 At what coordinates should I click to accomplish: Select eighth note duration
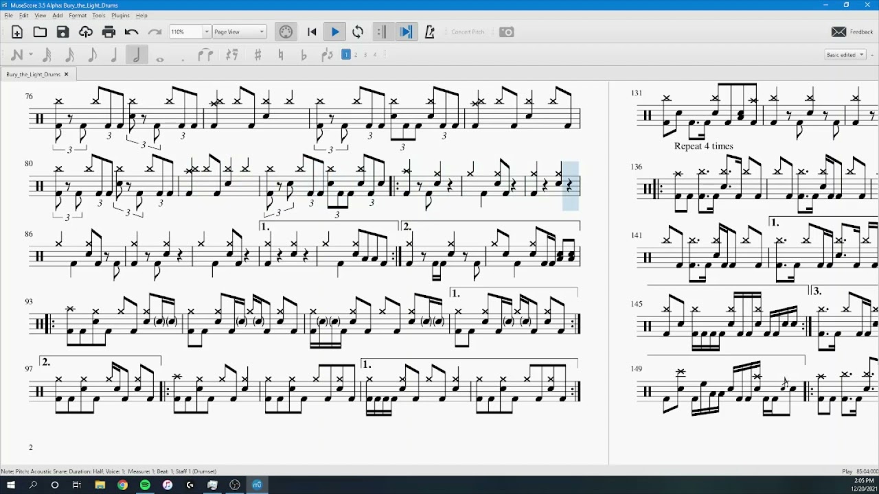92,55
